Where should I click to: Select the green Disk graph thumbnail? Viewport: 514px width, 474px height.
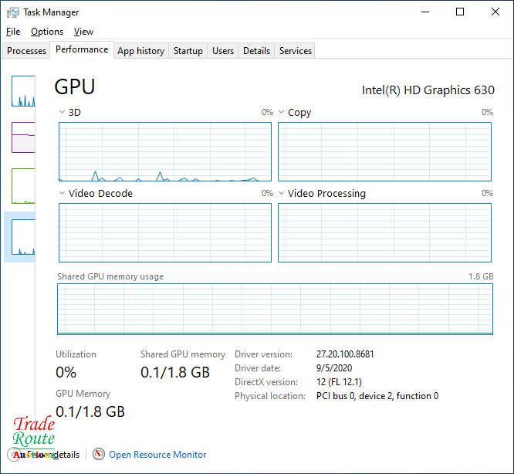pos(23,186)
